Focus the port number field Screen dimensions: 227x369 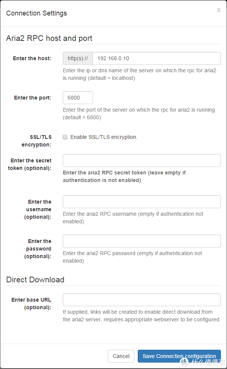pyautogui.click(x=78, y=98)
